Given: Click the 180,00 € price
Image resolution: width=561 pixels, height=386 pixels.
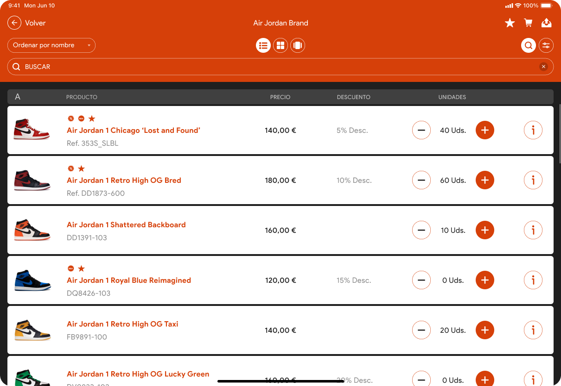Looking at the screenshot, I should (280, 181).
